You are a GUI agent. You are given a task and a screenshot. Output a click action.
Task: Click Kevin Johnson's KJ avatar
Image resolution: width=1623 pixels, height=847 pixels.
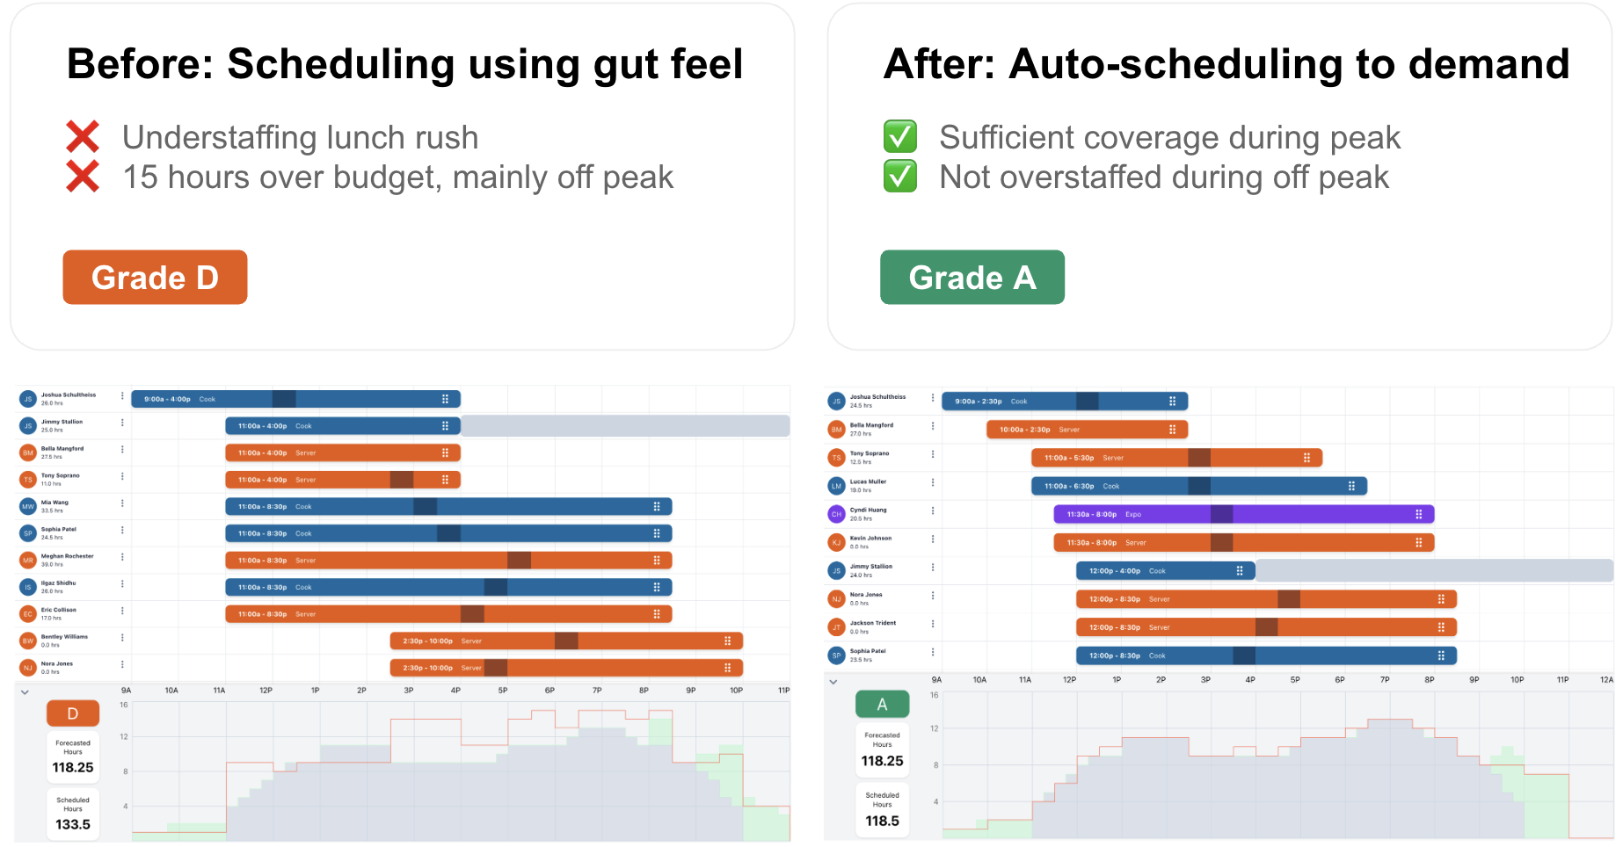coord(836,543)
